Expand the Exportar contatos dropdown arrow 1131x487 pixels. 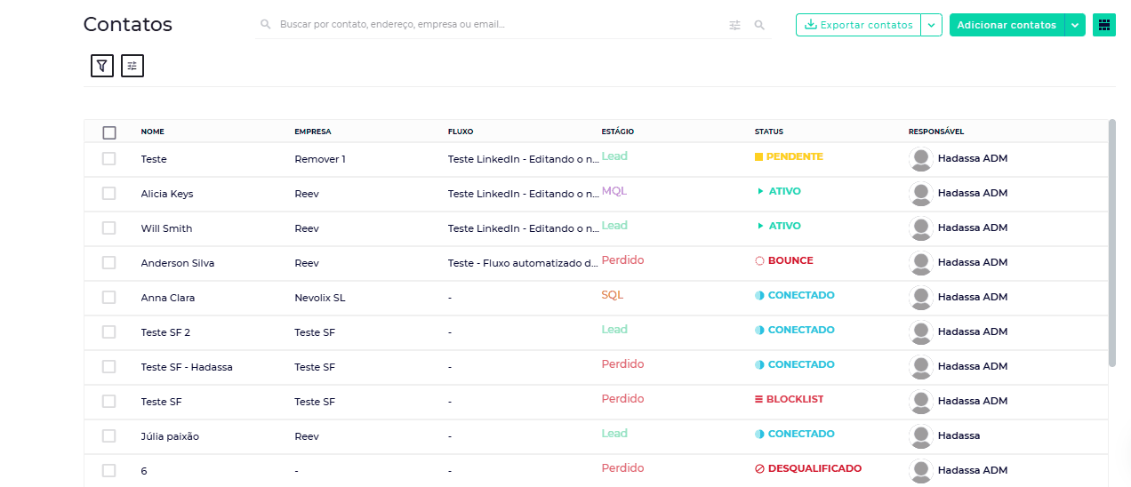931,25
